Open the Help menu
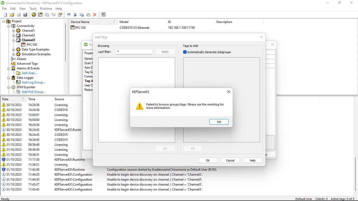Screen dimensions: 358x201 (x=59, y=9)
